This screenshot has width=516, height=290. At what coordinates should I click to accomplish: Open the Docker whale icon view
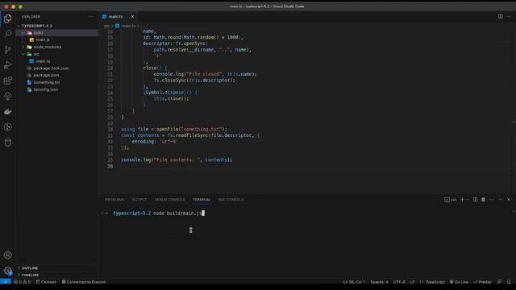[7, 112]
